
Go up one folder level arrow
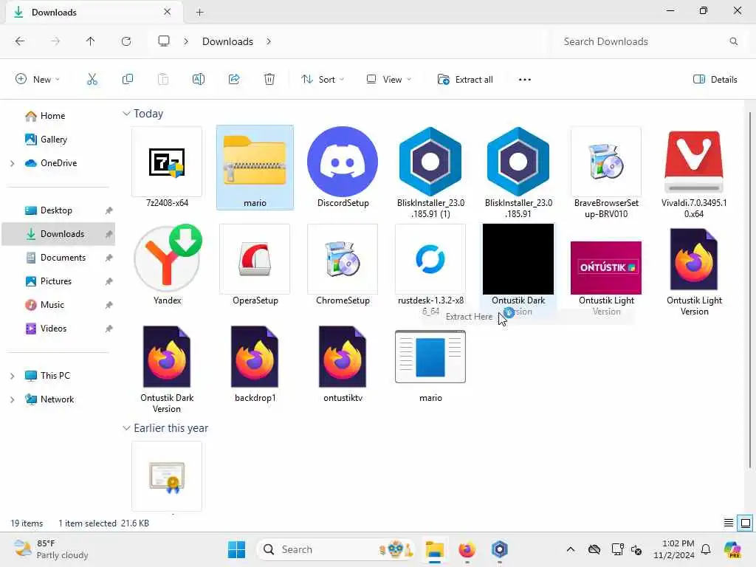click(91, 41)
